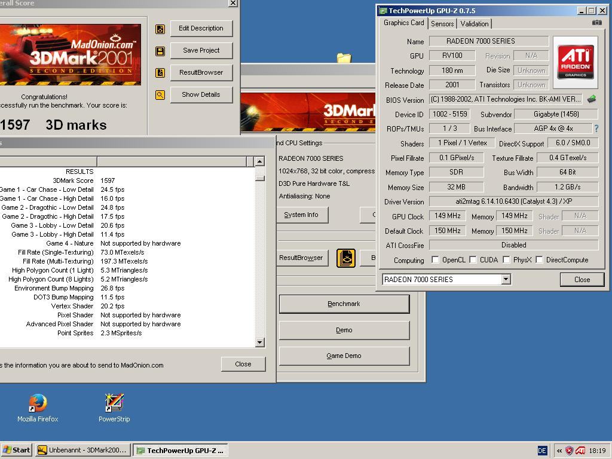Click the Save Project floppy disk icon
This screenshot has height=459, width=612.
[160, 51]
